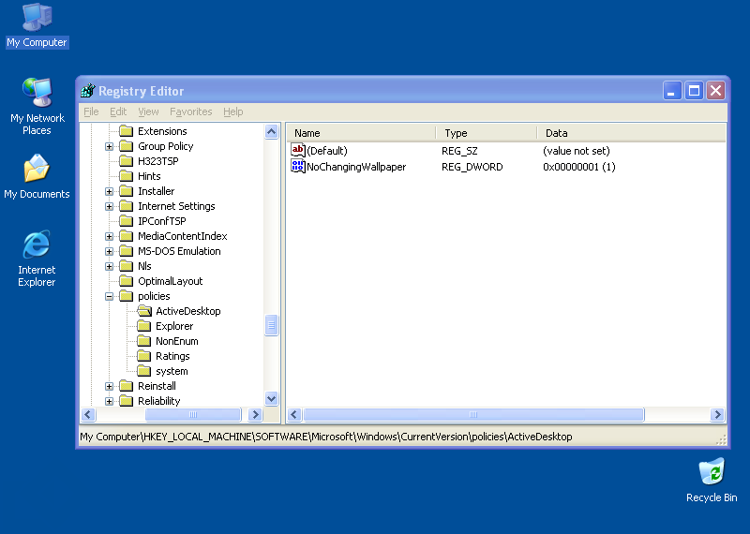Click the (Default) string value icon
This screenshot has width=750, height=534.
tap(297, 150)
